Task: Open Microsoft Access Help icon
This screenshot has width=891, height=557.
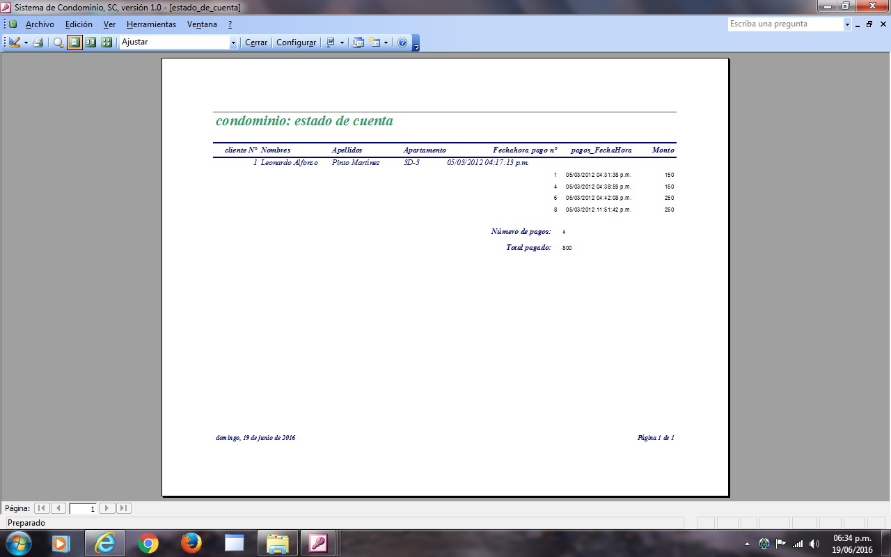Action: point(402,42)
